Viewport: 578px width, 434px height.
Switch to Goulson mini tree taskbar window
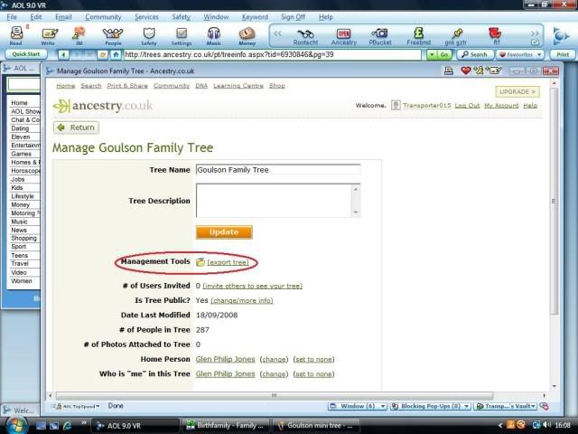tap(316, 426)
